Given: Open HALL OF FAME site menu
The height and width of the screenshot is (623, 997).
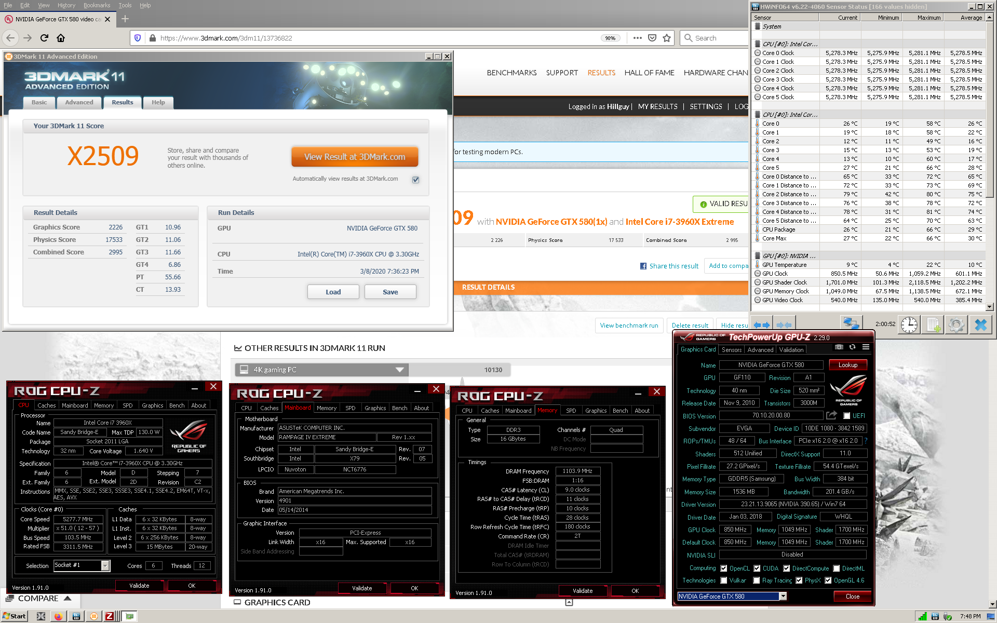Looking at the screenshot, I should (649, 73).
